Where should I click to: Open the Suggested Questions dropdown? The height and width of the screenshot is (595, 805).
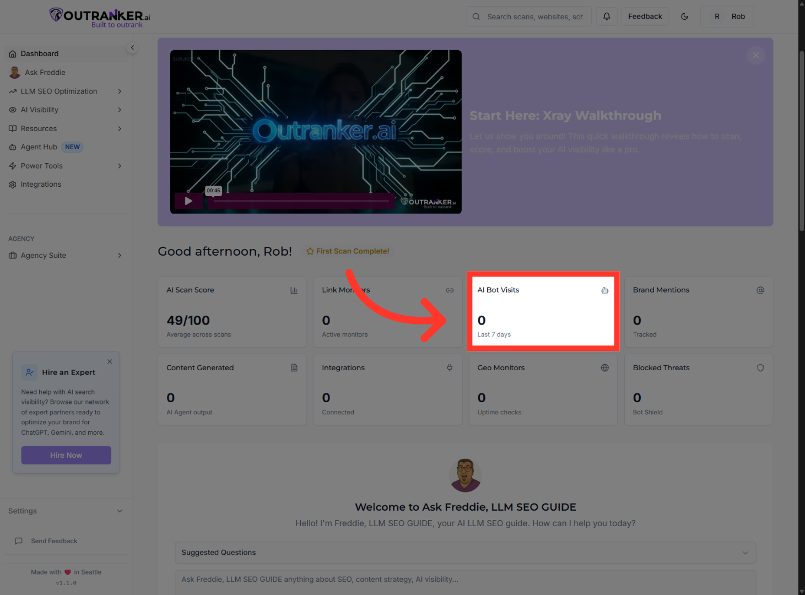[466, 553]
